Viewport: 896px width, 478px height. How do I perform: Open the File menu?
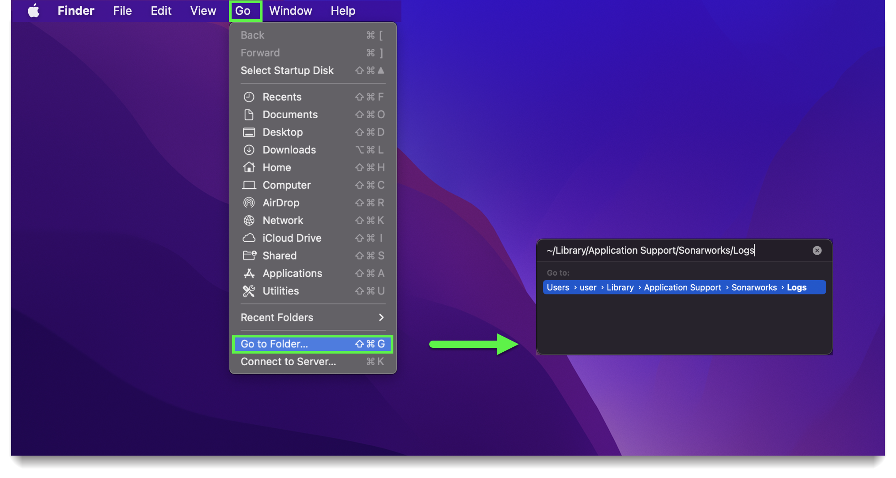(122, 11)
